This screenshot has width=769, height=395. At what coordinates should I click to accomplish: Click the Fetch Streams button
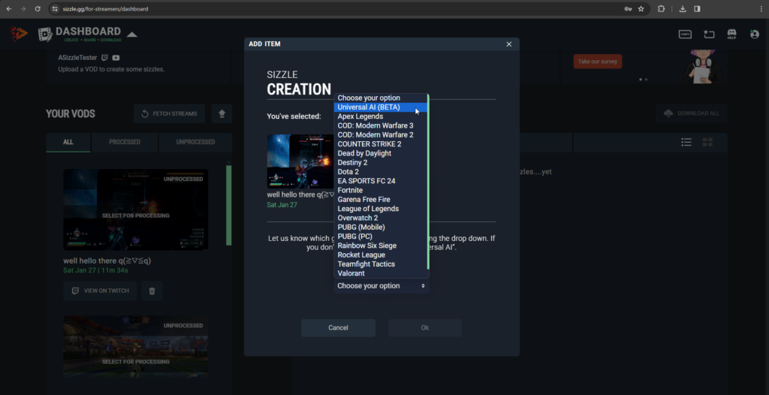point(169,114)
